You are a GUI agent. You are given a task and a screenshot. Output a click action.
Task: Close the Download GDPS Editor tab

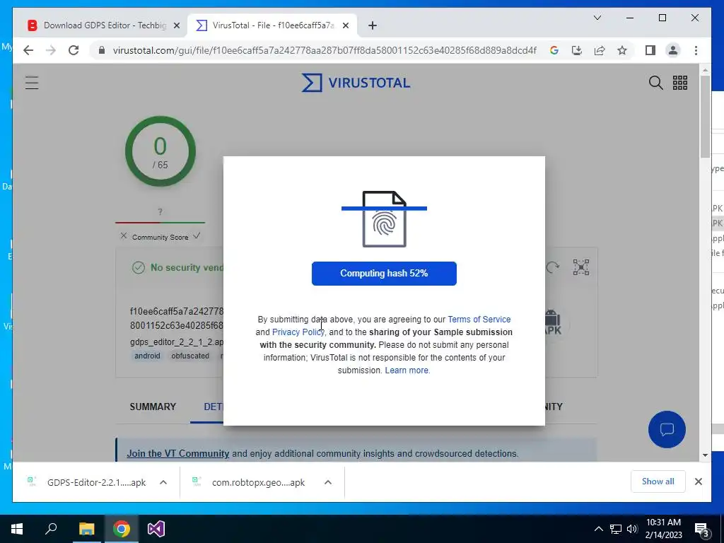(x=176, y=25)
